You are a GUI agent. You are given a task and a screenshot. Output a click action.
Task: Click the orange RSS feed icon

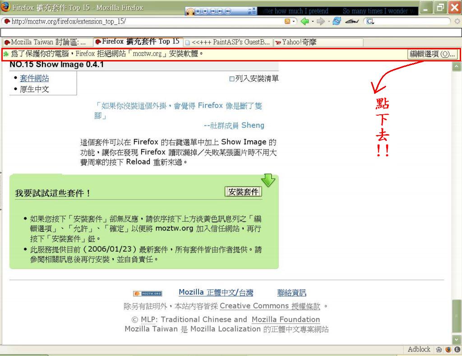pos(287,21)
